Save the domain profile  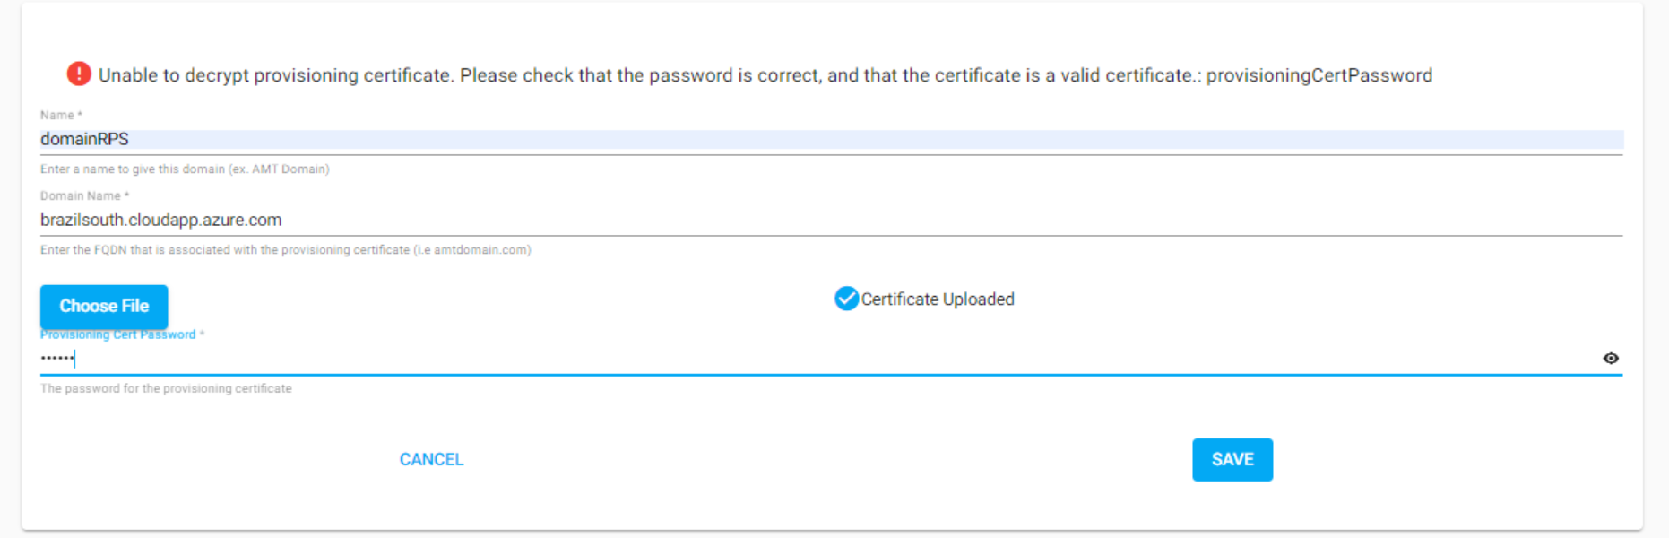click(x=1232, y=459)
